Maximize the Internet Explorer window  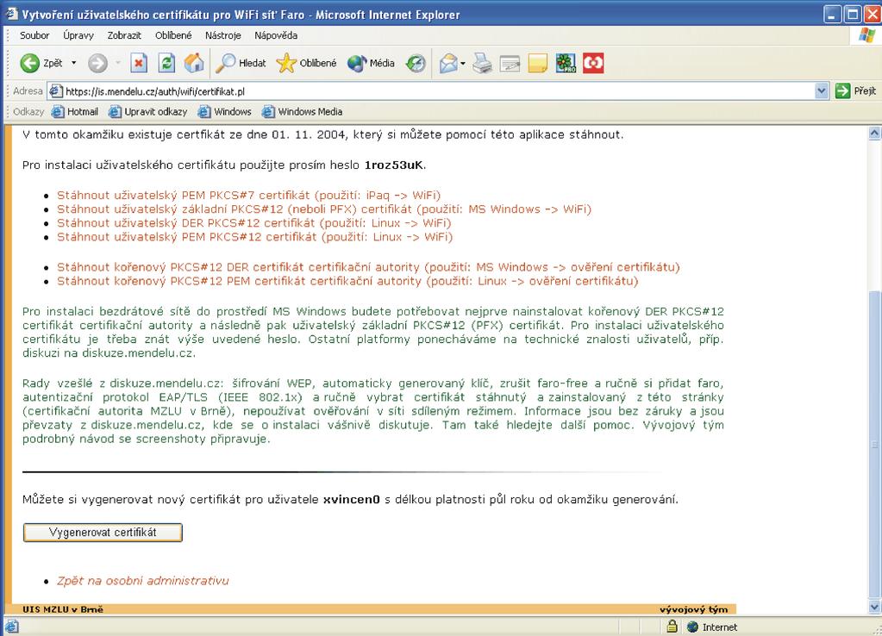(853, 14)
